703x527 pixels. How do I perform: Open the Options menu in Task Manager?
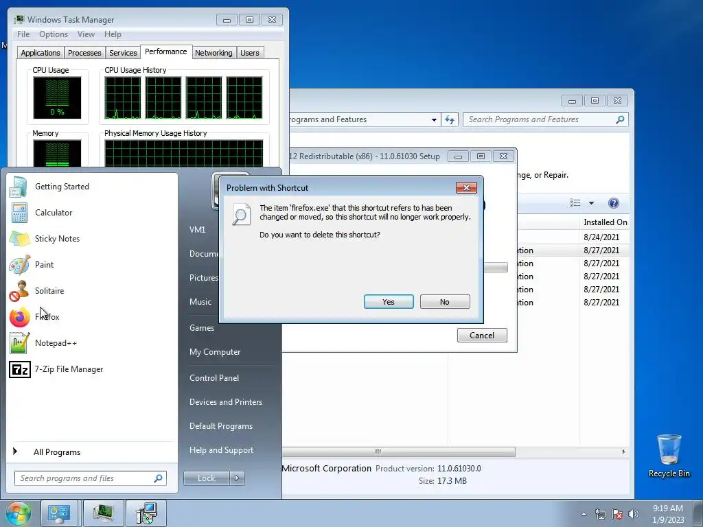(54, 34)
